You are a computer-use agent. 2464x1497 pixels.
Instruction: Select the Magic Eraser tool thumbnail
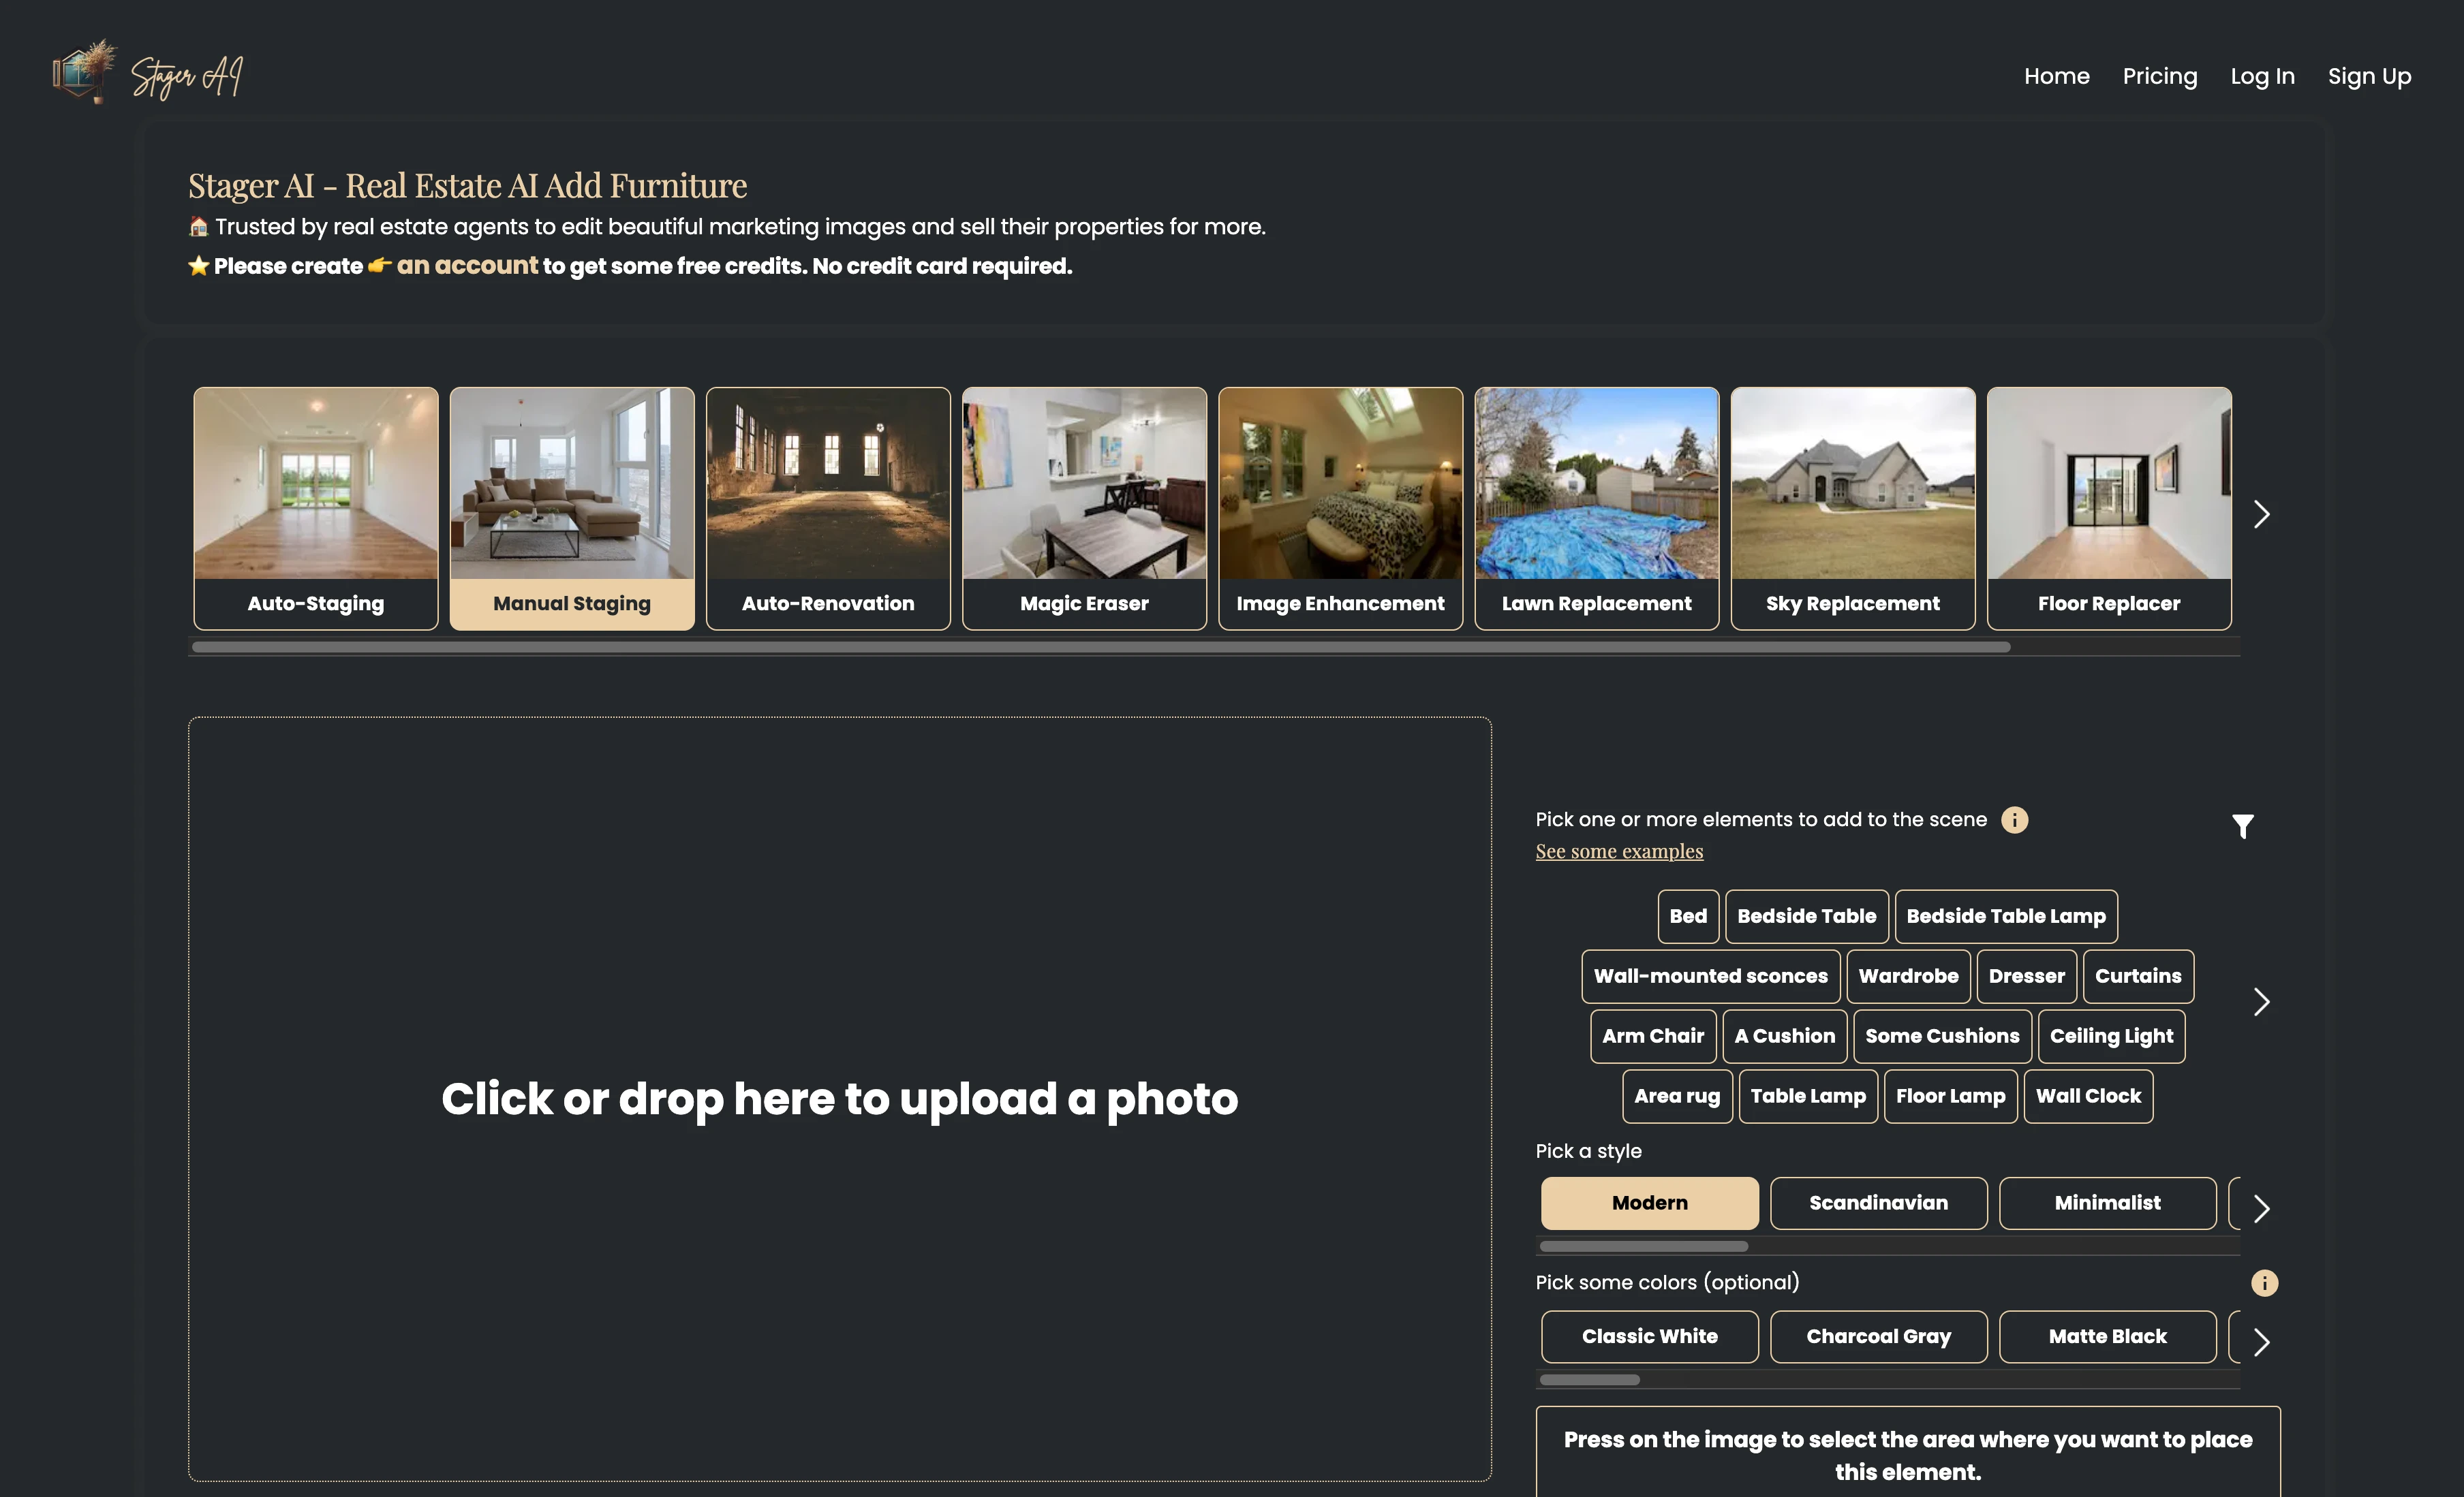(x=1084, y=507)
